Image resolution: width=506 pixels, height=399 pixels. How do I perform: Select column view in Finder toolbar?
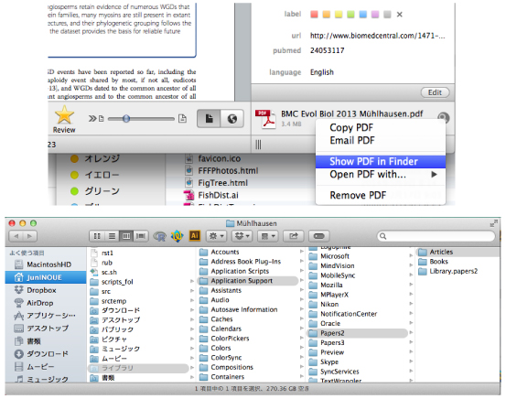126,236
